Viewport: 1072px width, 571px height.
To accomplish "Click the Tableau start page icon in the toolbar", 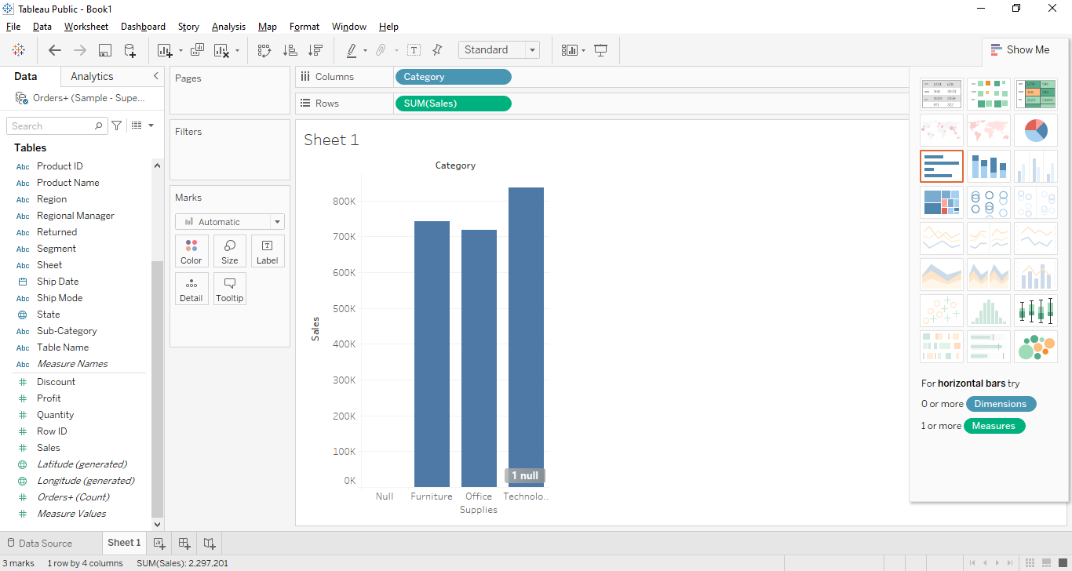I will coord(18,50).
